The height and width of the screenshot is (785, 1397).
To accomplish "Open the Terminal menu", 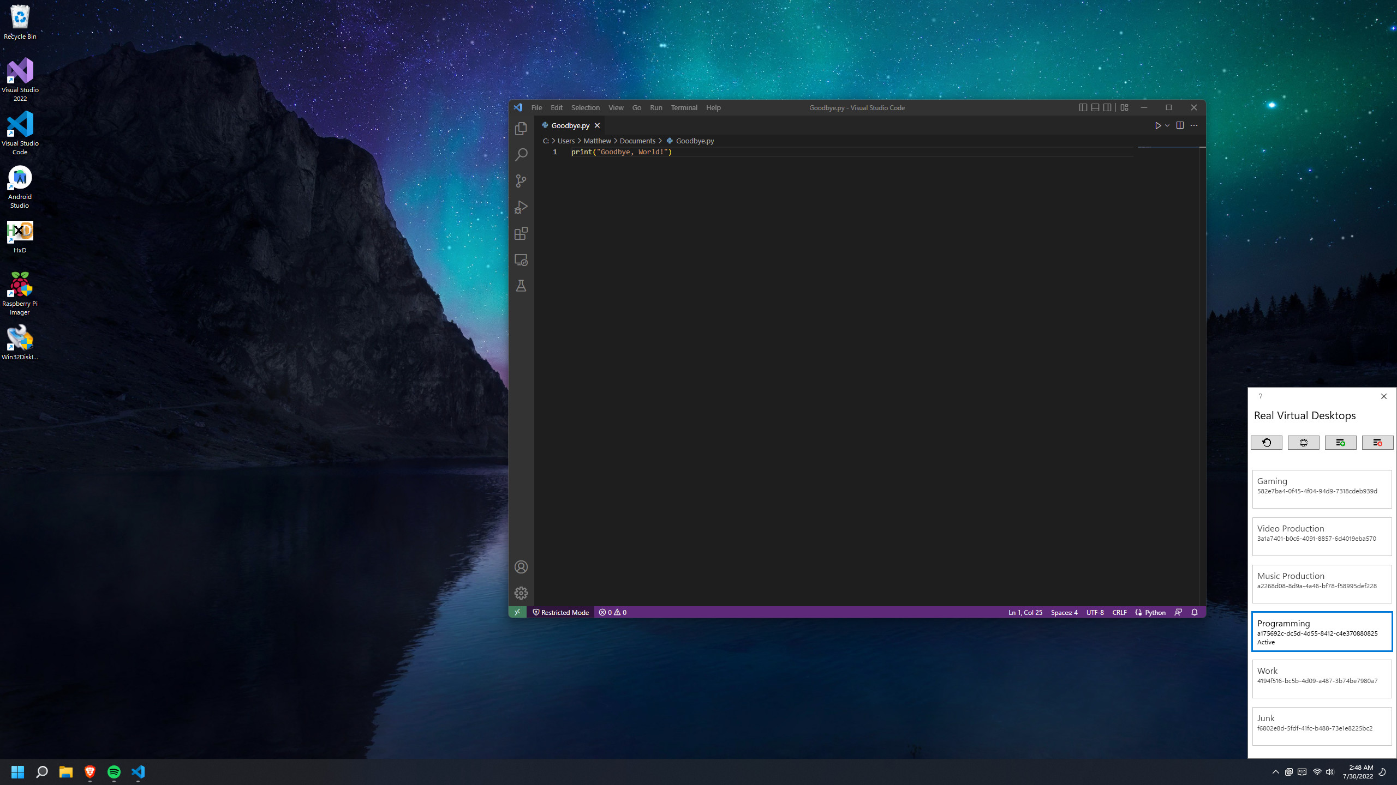I will tap(683, 107).
